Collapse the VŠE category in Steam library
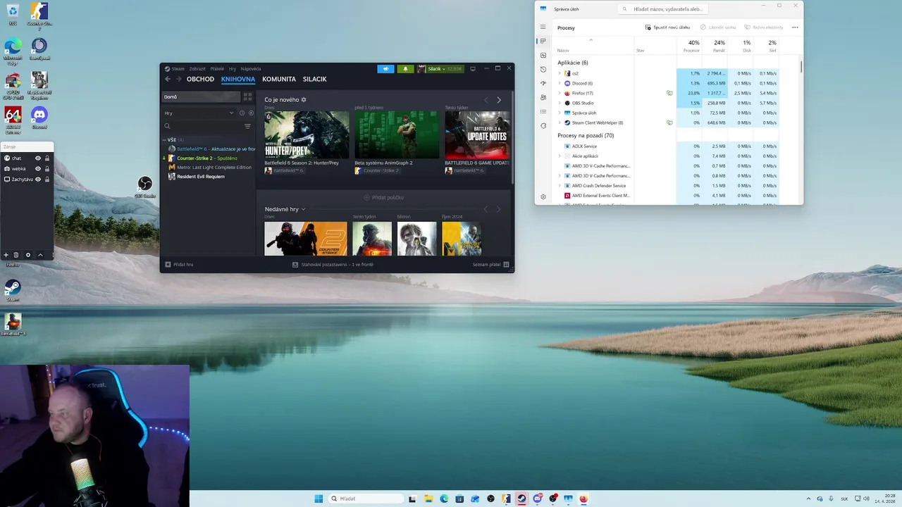Screen dimensions: 902x507 point(164,140)
